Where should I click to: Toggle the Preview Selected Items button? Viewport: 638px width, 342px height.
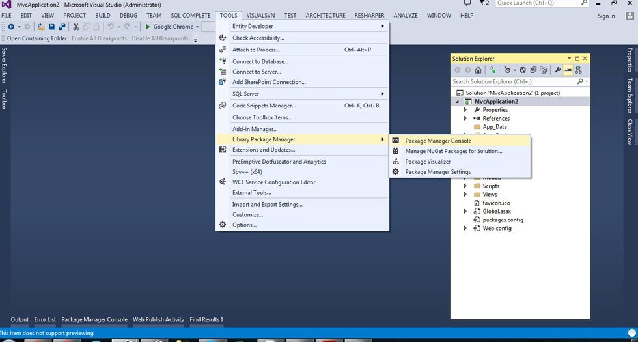click(x=568, y=70)
